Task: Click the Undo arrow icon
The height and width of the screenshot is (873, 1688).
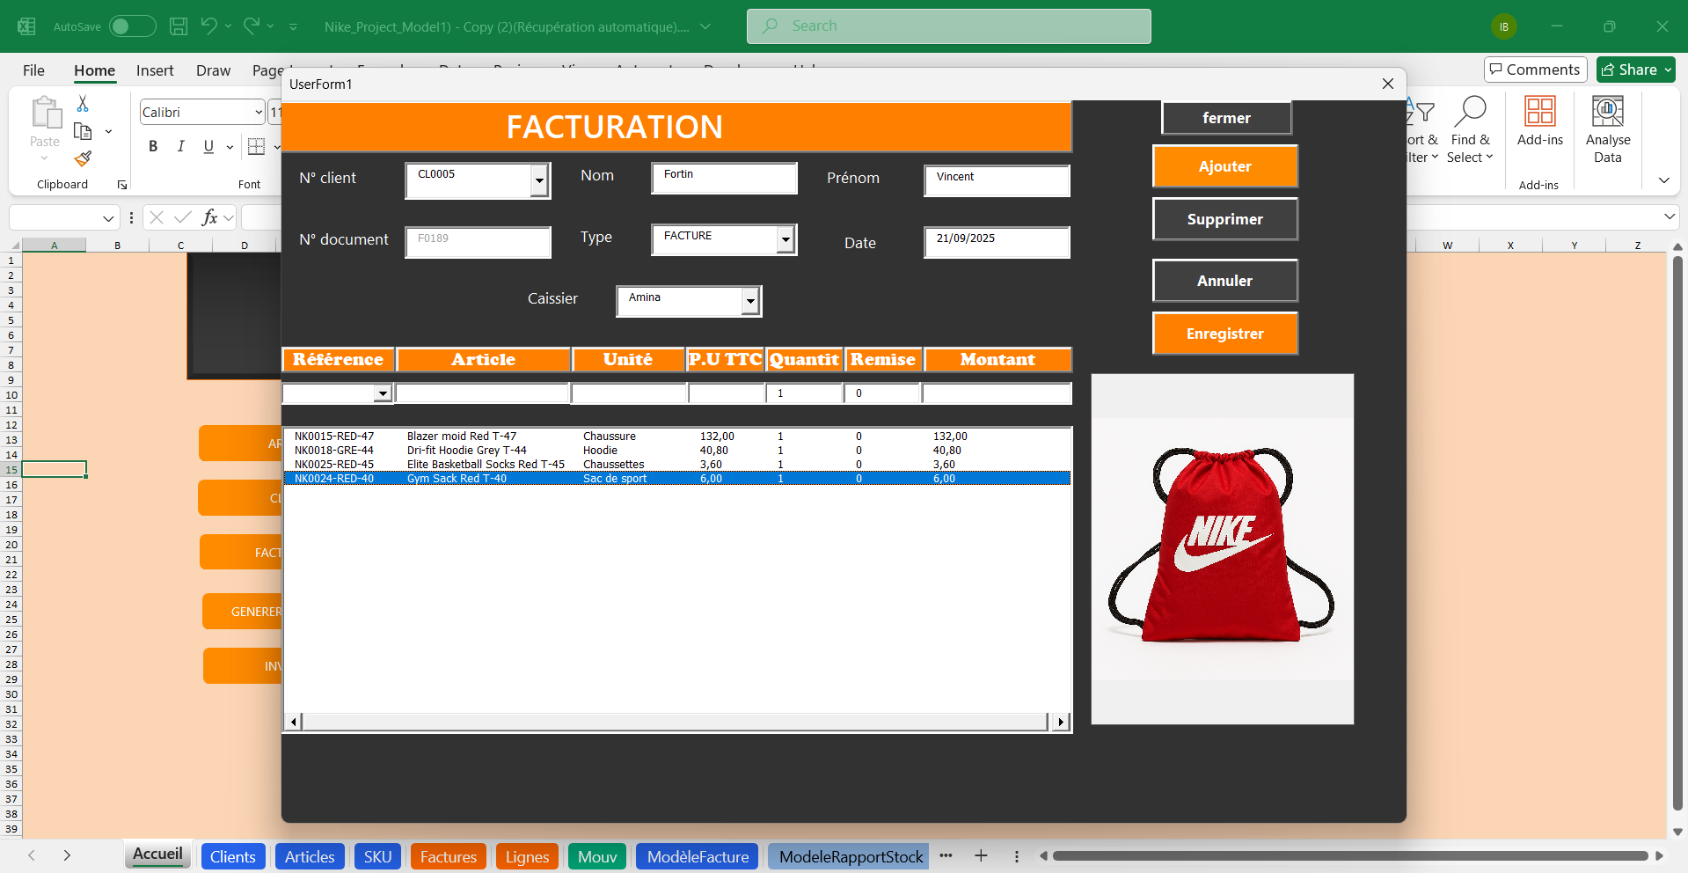Action: 208,26
